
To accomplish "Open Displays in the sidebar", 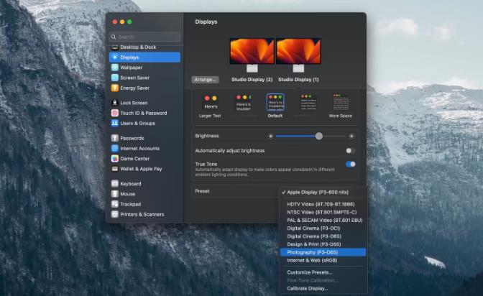I will click(x=144, y=57).
